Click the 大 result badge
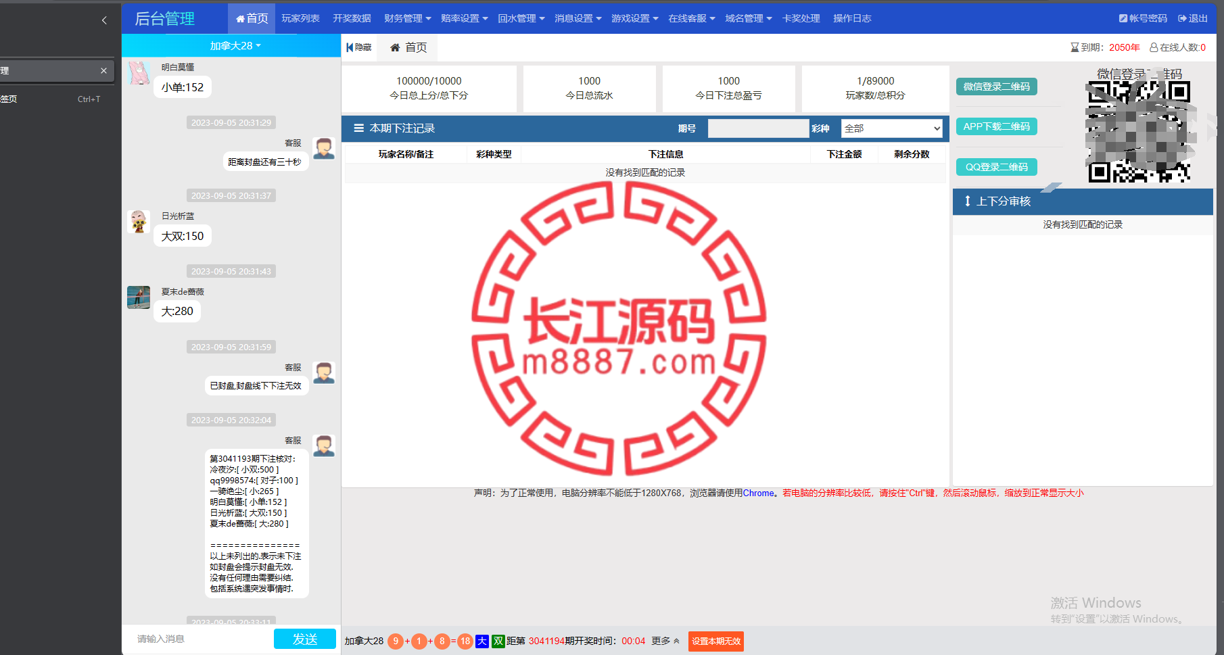 click(x=482, y=641)
